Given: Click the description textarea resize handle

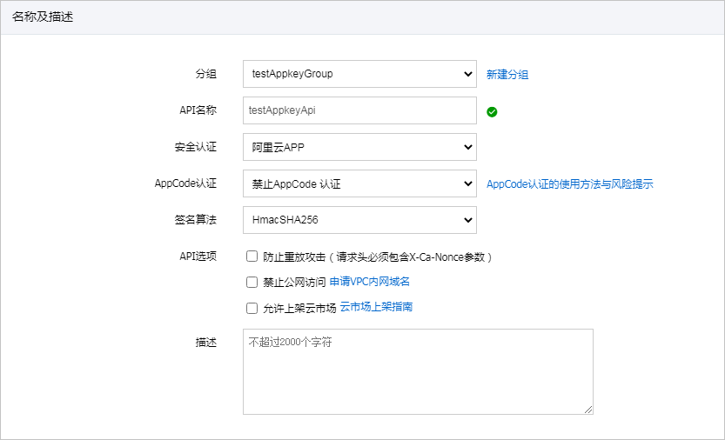Looking at the screenshot, I should (x=588, y=410).
